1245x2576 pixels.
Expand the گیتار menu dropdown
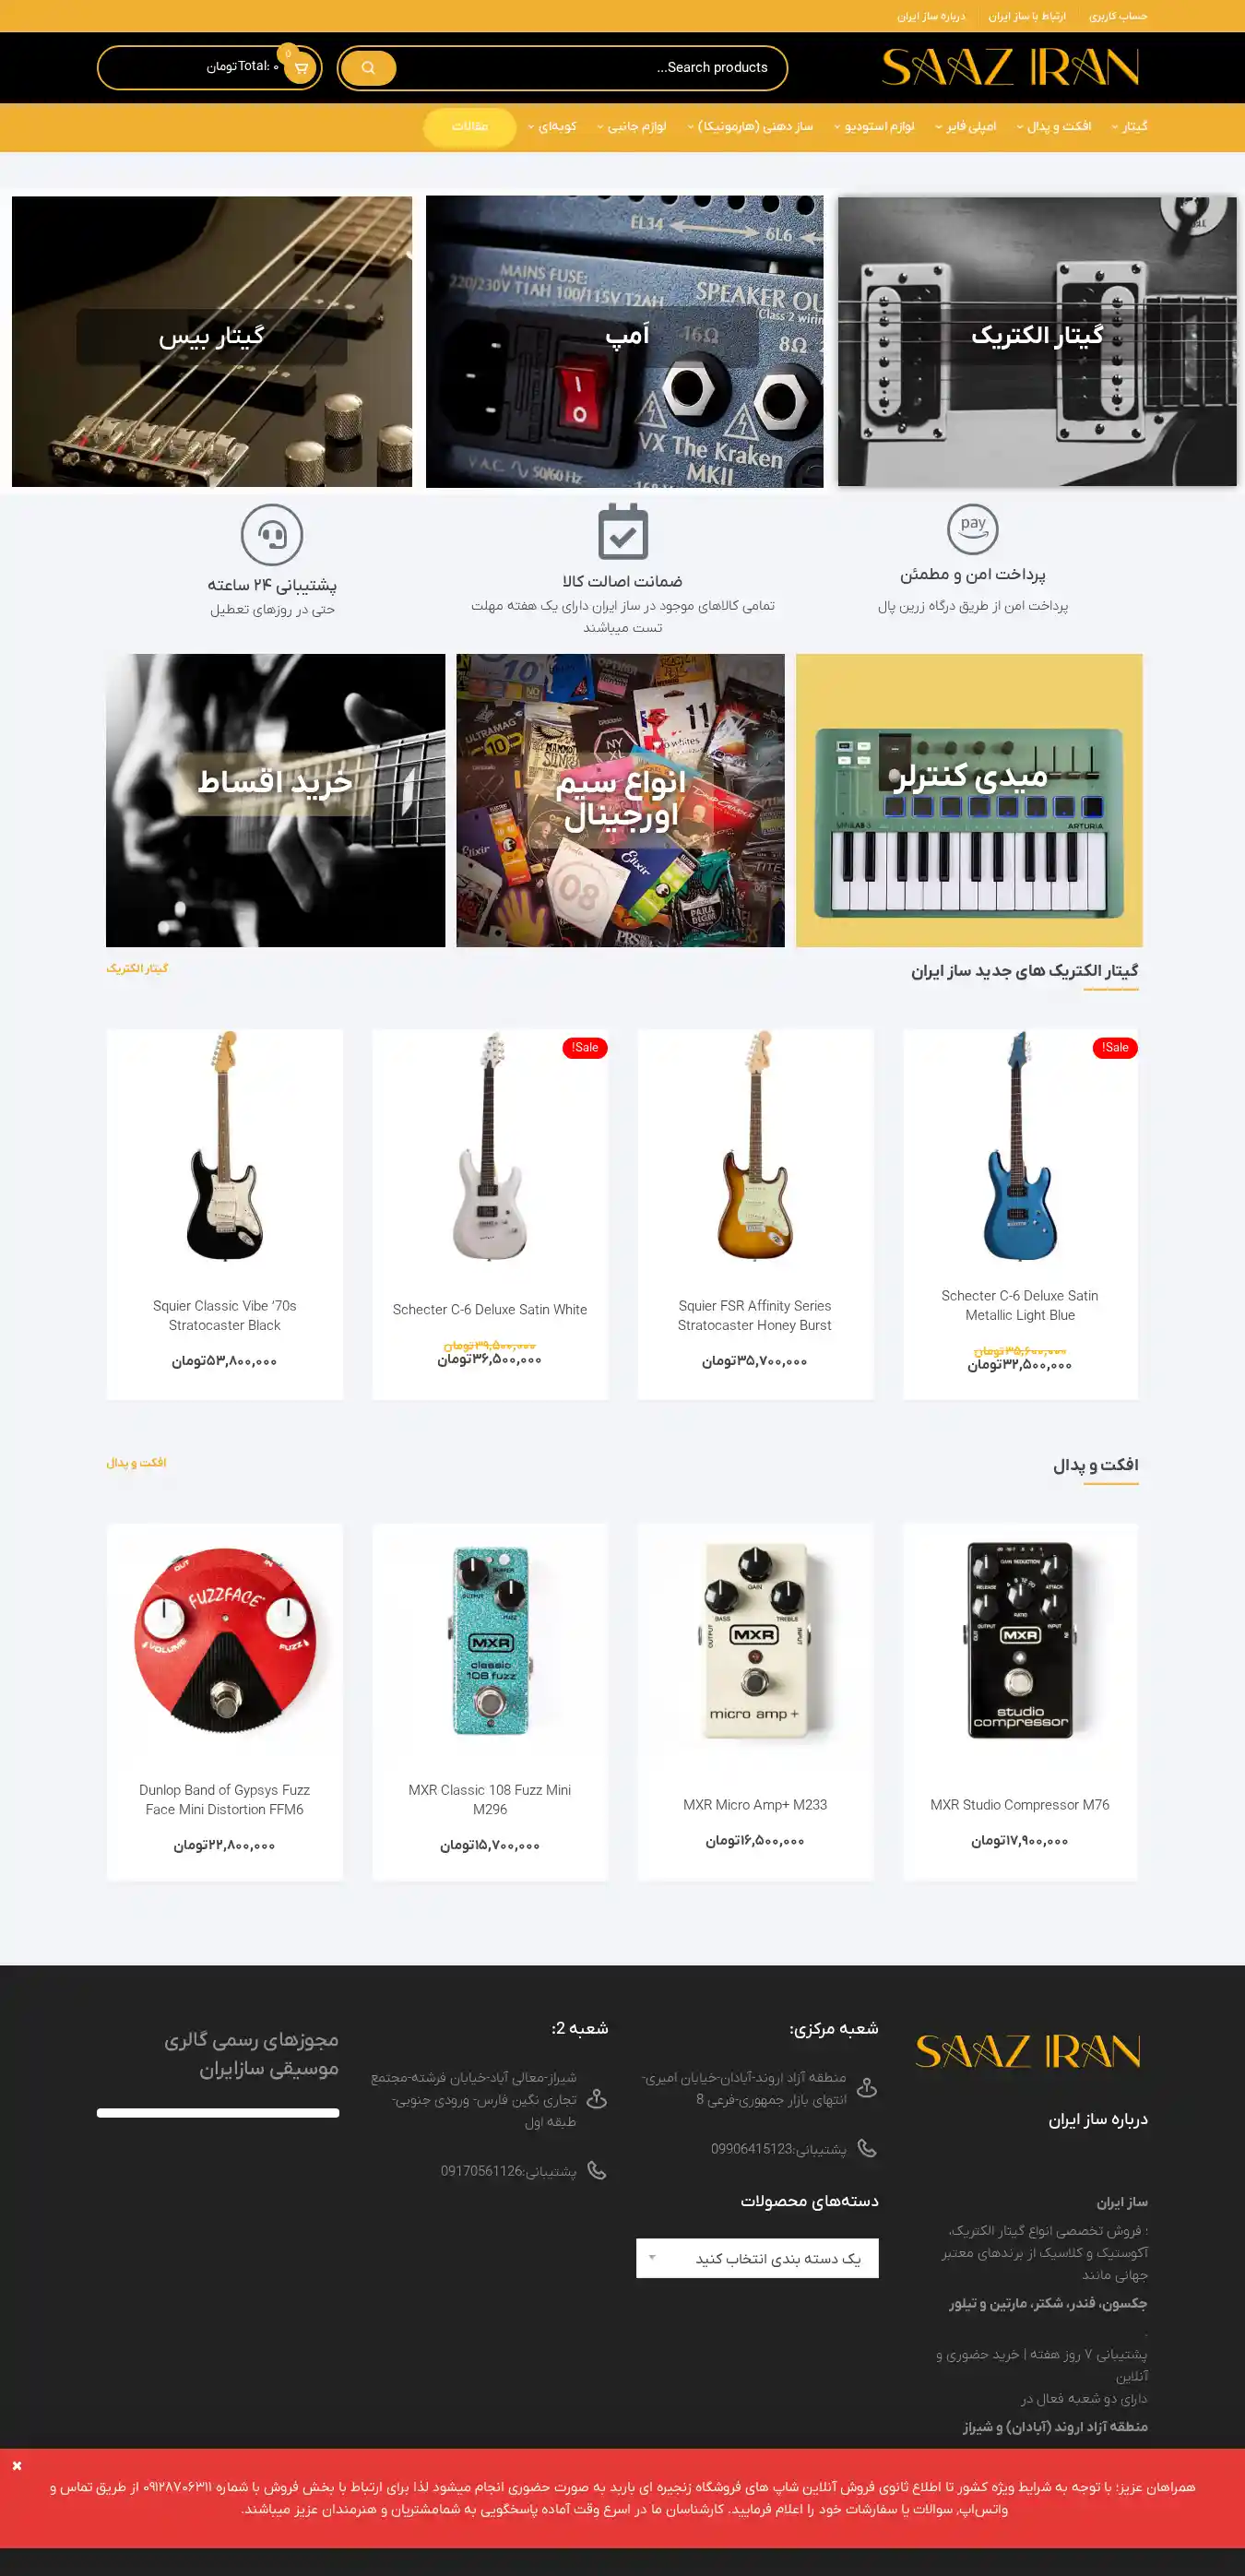point(1129,127)
